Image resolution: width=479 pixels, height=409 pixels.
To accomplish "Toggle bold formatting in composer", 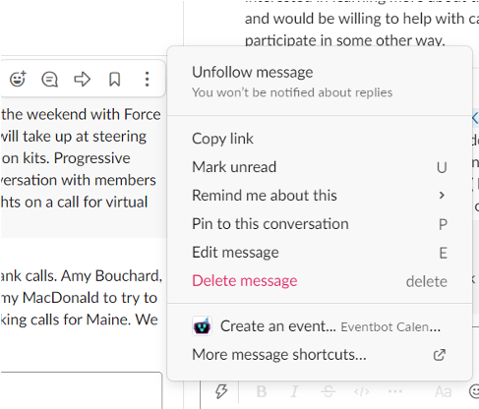I will 262,391.
